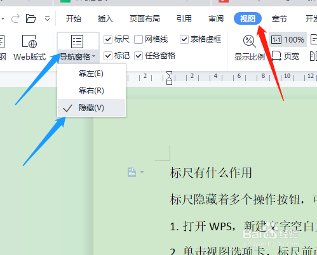Set zoom to 100%
The width and height of the screenshot is (317, 255).
288,39
